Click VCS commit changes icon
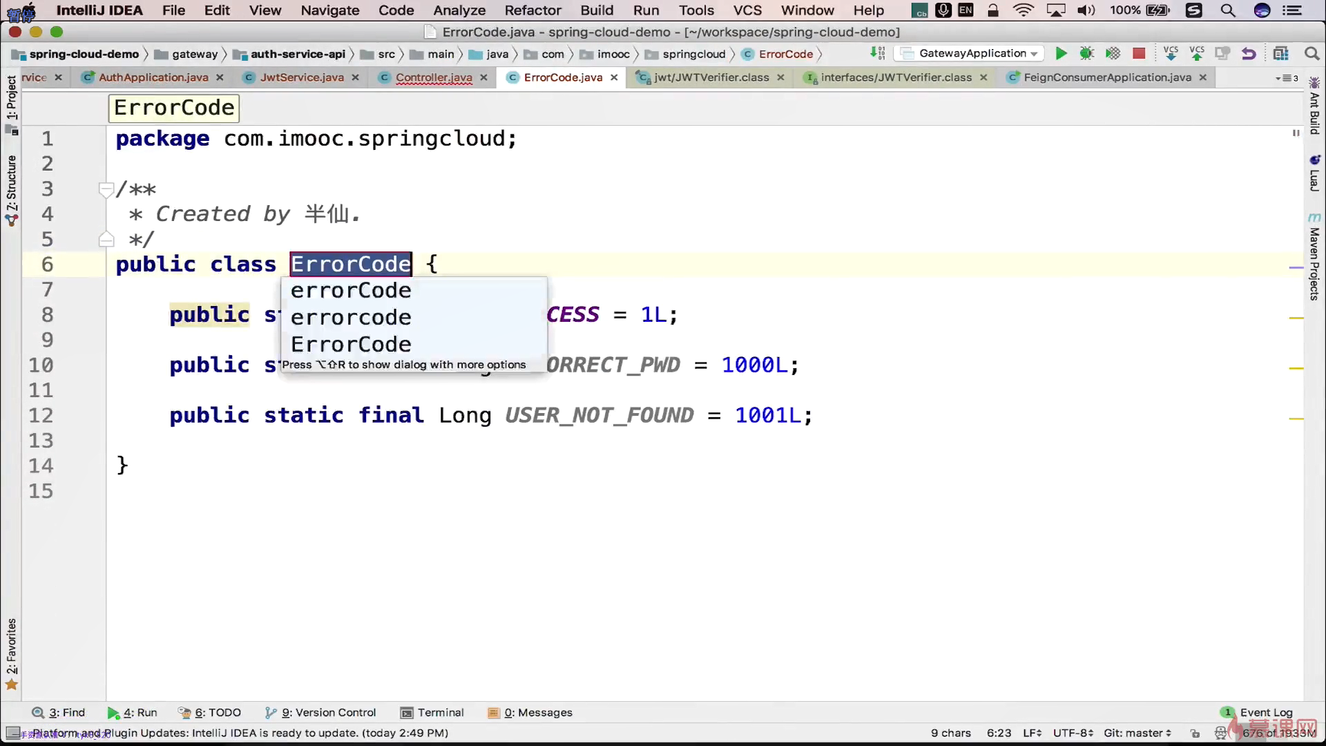This screenshot has height=746, width=1326. [x=1197, y=53]
